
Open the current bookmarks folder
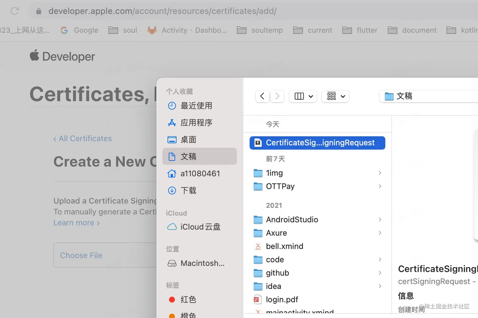click(x=313, y=30)
